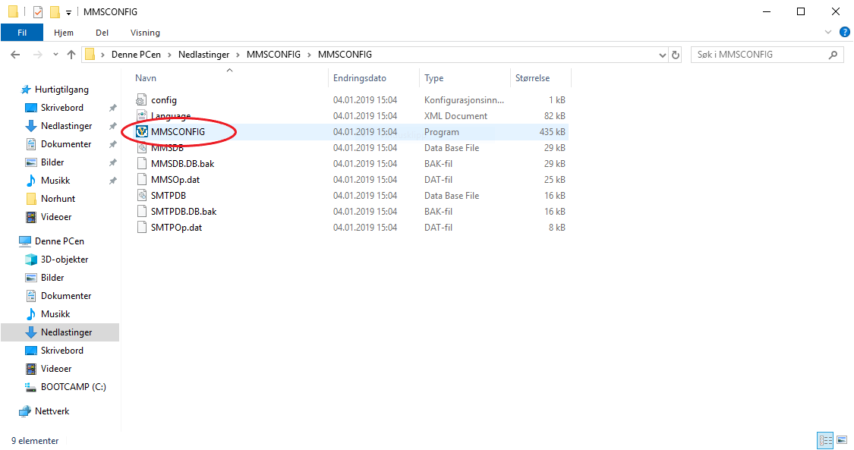Click the Konfigurasjonsinn... type of config
The height and width of the screenshot is (450, 854).
coord(464,100)
